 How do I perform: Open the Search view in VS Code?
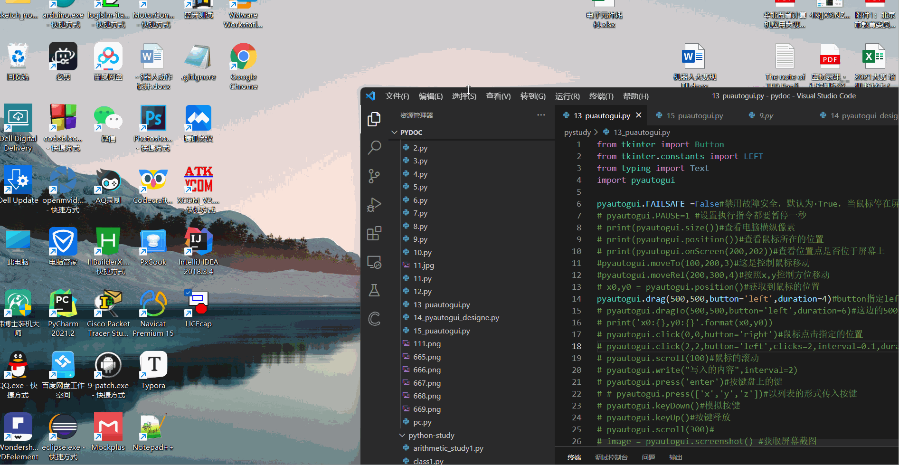[374, 148]
